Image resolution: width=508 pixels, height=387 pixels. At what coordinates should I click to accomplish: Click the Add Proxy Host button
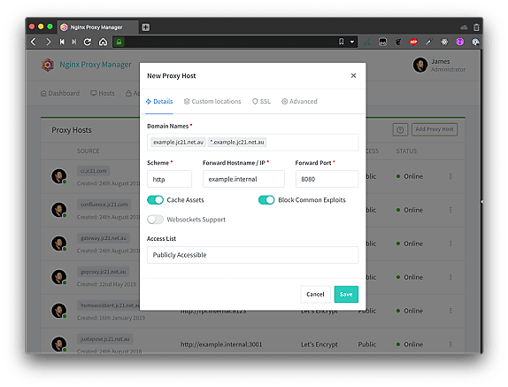point(435,129)
